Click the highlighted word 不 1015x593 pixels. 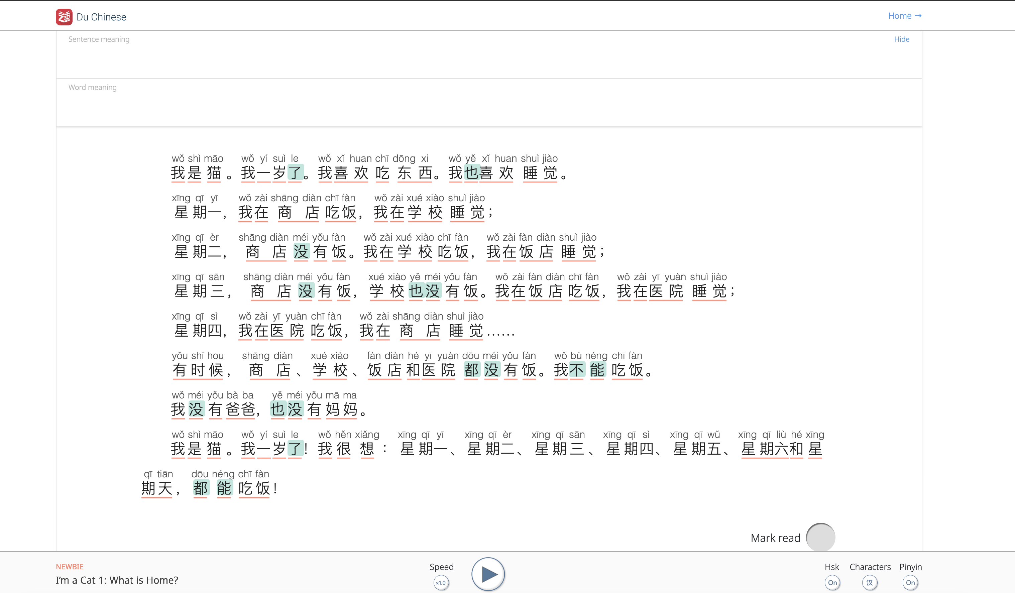[576, 370]
